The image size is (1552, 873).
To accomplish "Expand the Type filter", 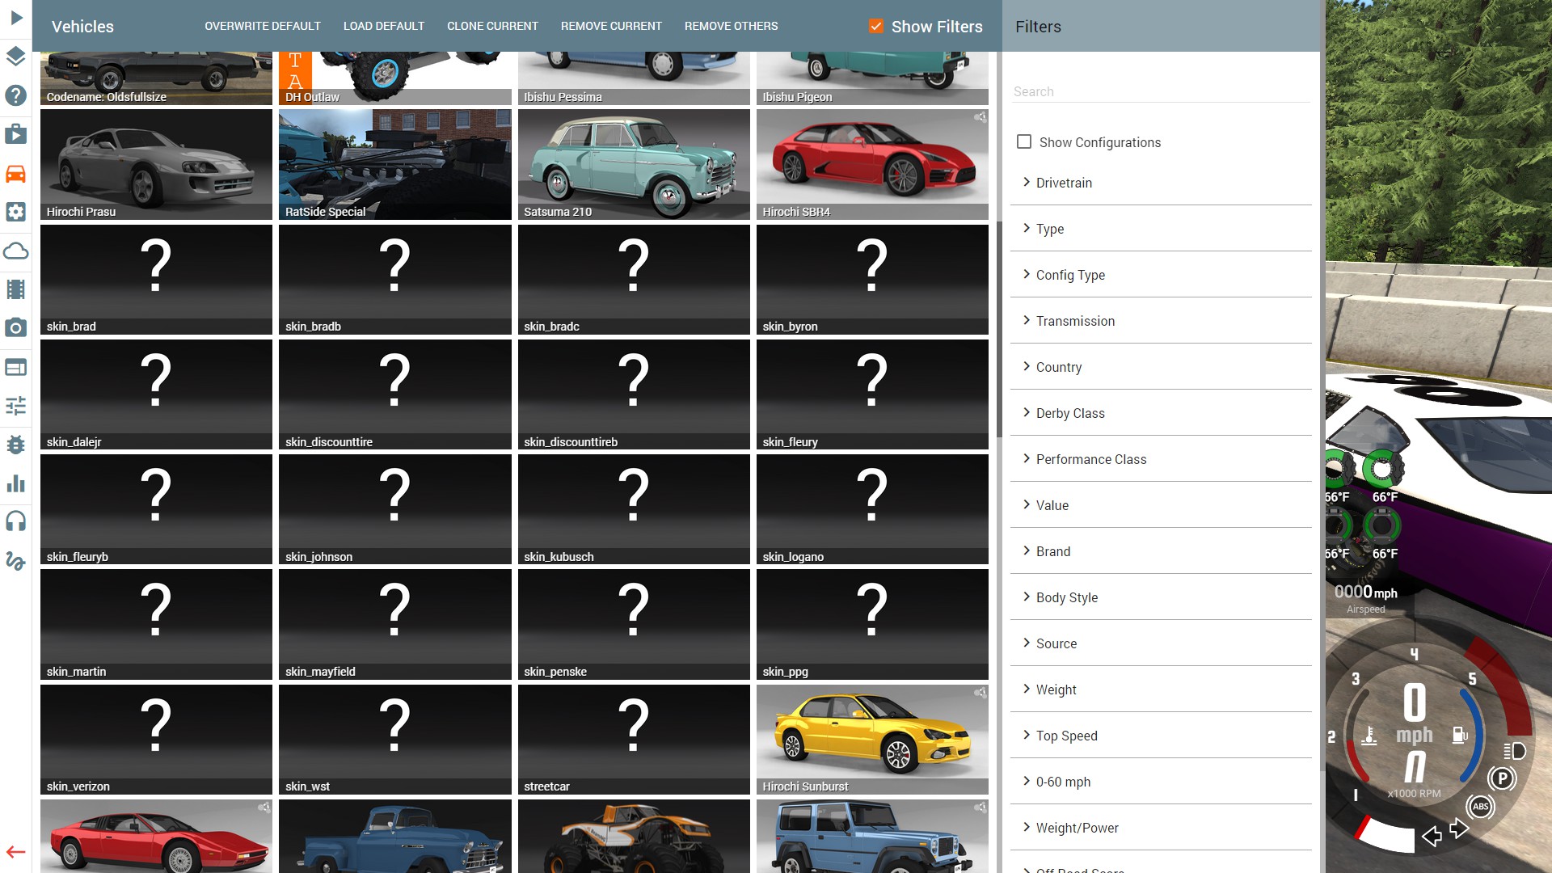I will point(1161,229).
